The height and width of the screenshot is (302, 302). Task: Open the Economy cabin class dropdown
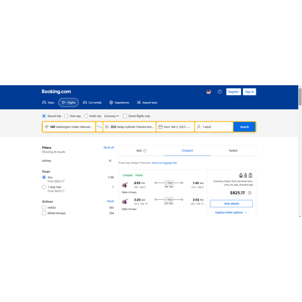click(111, 116)
